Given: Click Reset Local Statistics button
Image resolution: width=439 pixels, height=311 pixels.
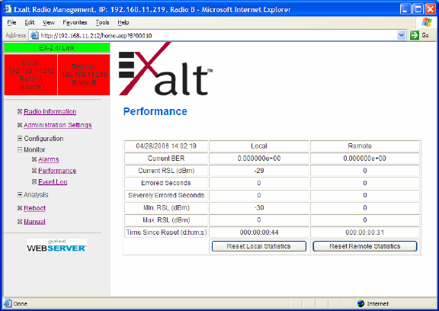Looking at the screenshot, I should pyautogui.click(x=258, y=246).
